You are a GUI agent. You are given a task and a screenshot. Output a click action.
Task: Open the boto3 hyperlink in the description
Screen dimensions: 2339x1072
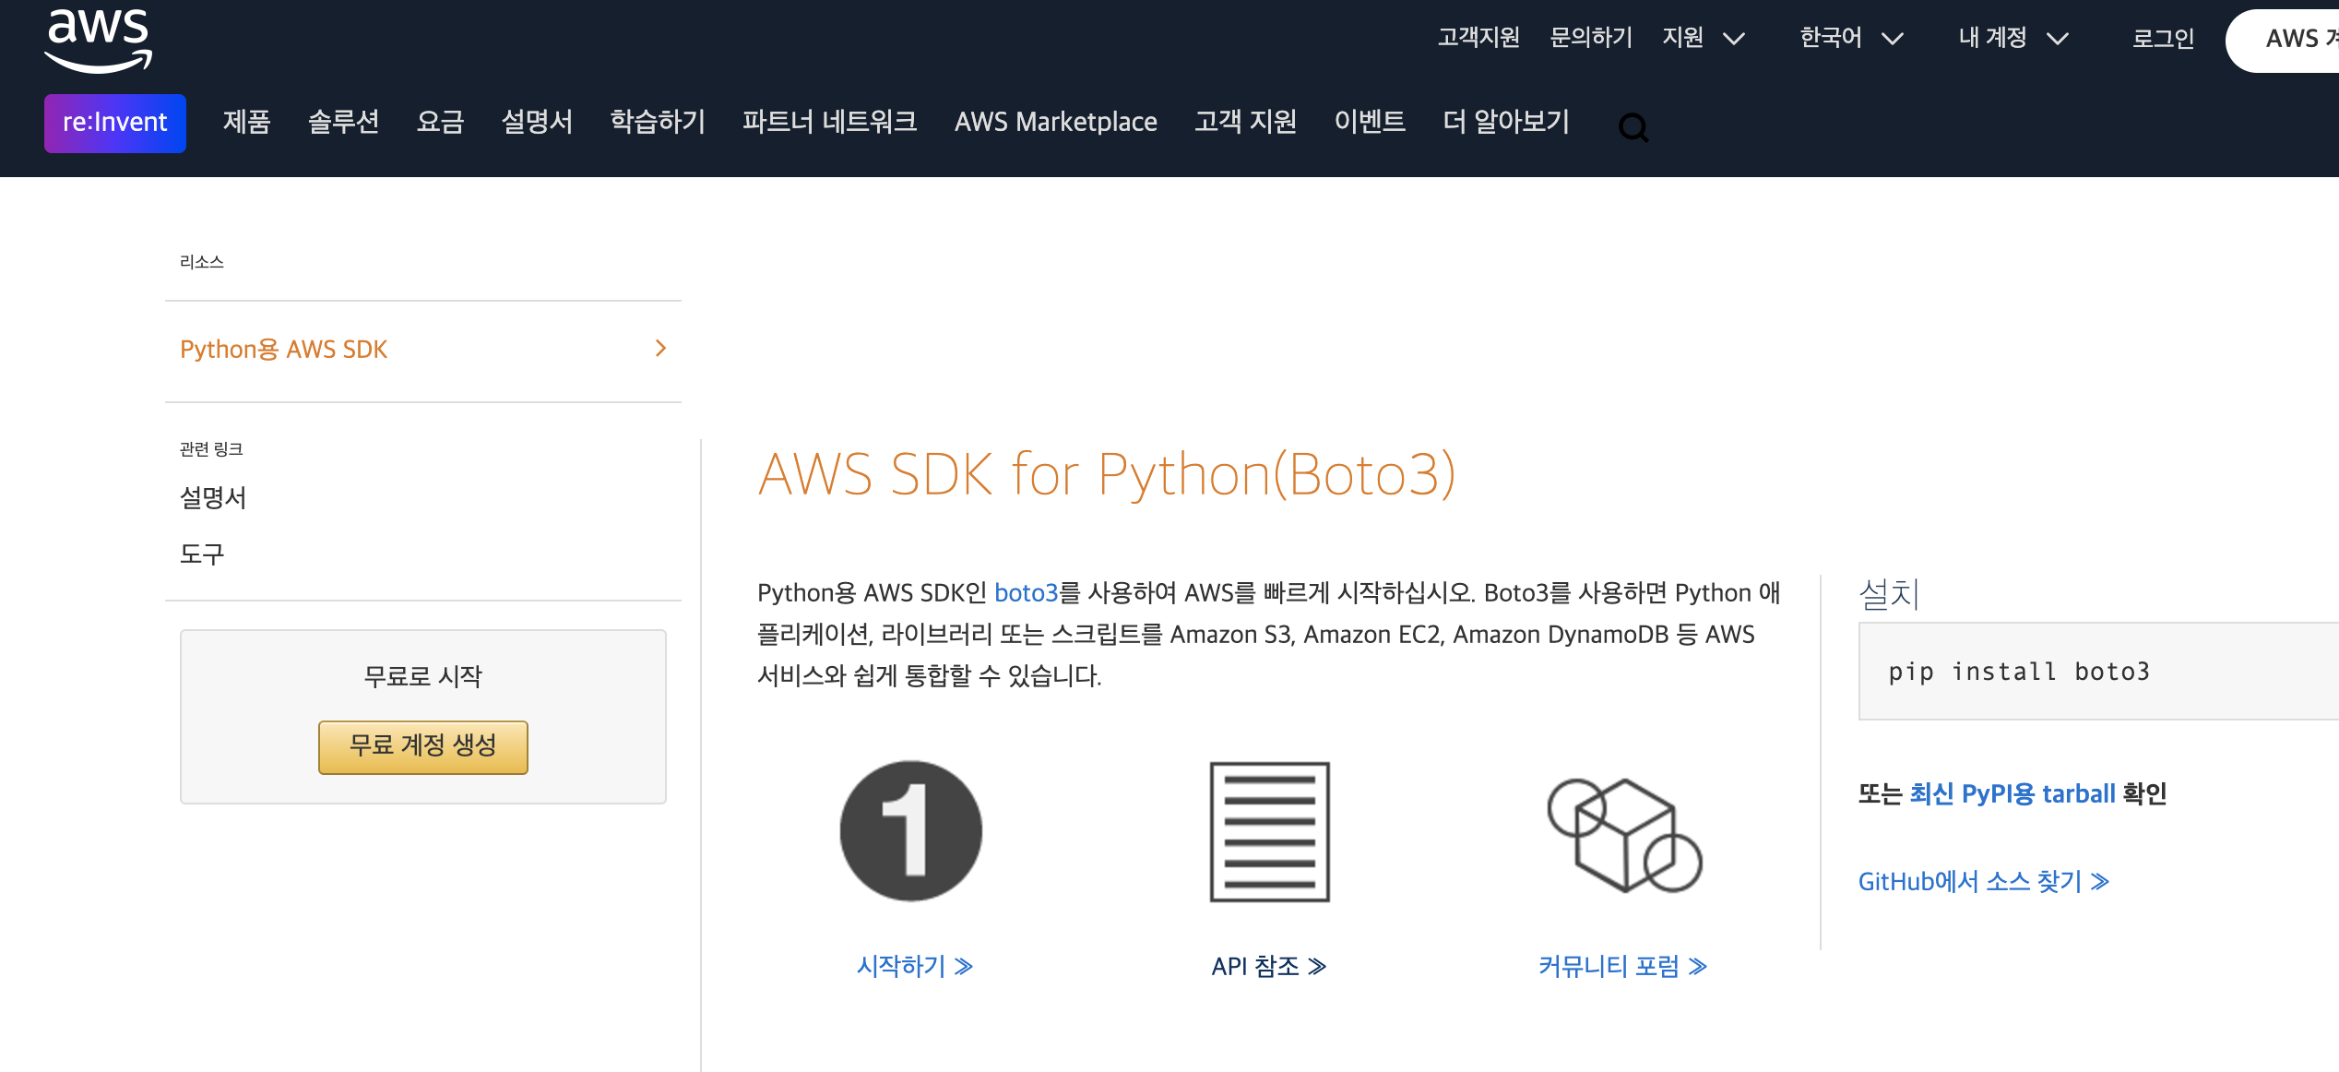click(x=1026, y=592)
